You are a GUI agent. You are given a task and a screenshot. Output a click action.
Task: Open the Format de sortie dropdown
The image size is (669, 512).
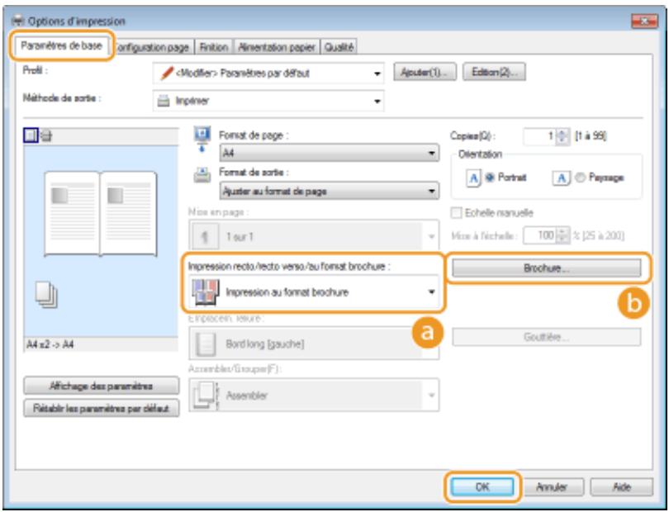[330, 191]
